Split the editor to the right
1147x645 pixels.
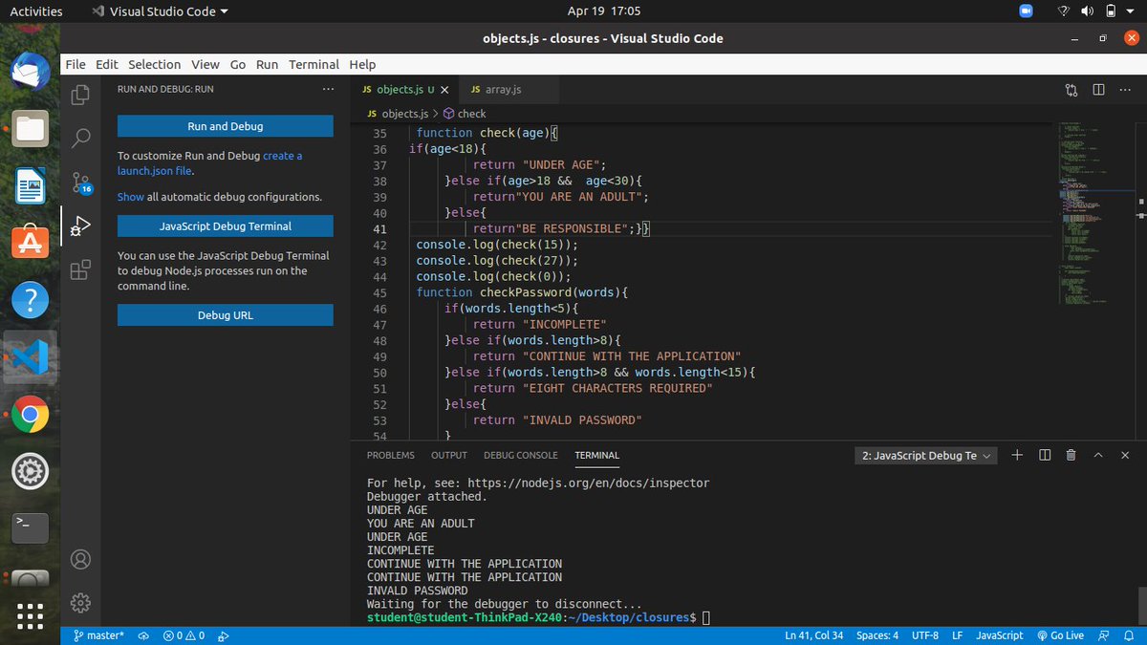point(1098,90)
